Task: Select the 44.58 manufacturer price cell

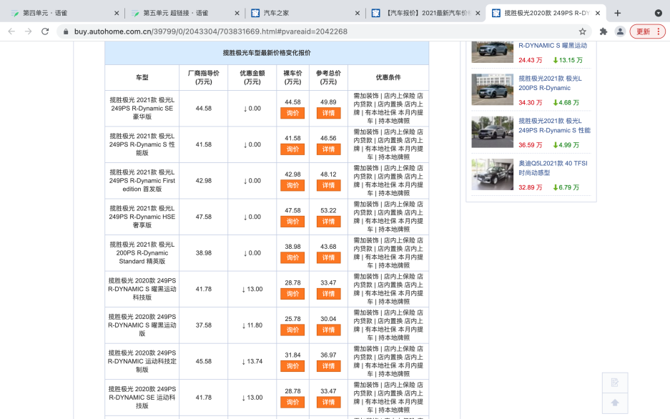Action: 203,109
